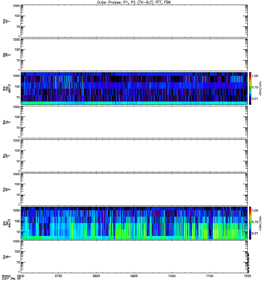The width and height of the screenshot is (268, 286).
Task: Click the "0800" time axis label
Action: (96, 276)
